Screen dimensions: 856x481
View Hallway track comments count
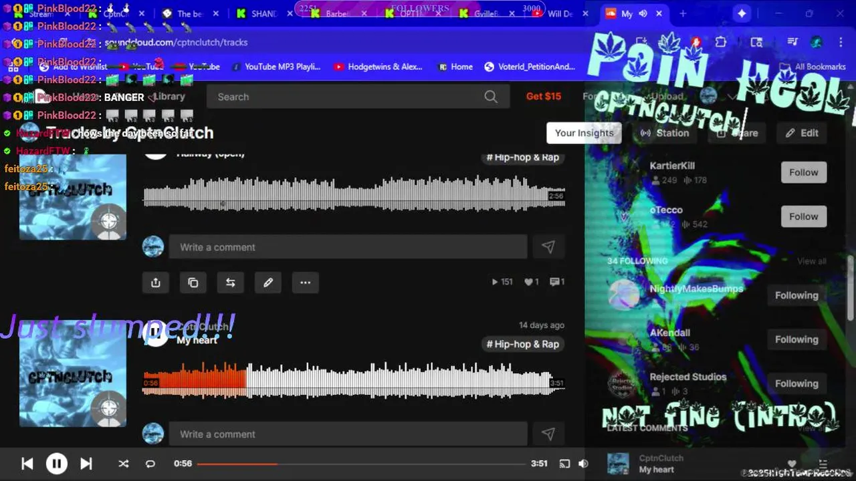coord(558,282)
